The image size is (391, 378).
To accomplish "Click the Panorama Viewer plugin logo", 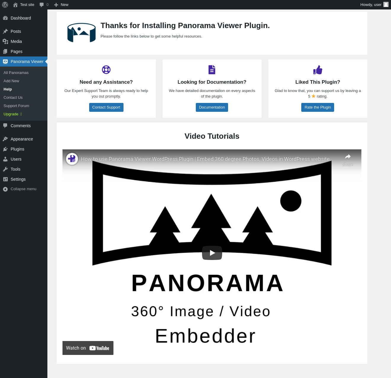I will [81, 33].
